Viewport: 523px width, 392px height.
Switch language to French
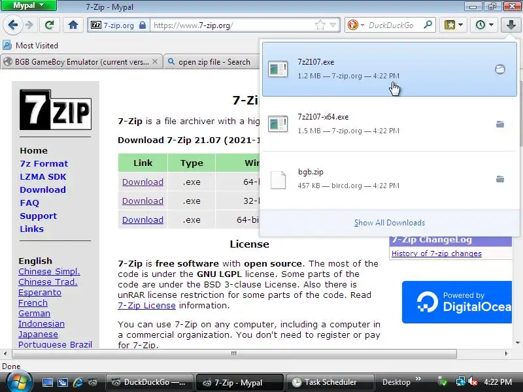[33, 302]
